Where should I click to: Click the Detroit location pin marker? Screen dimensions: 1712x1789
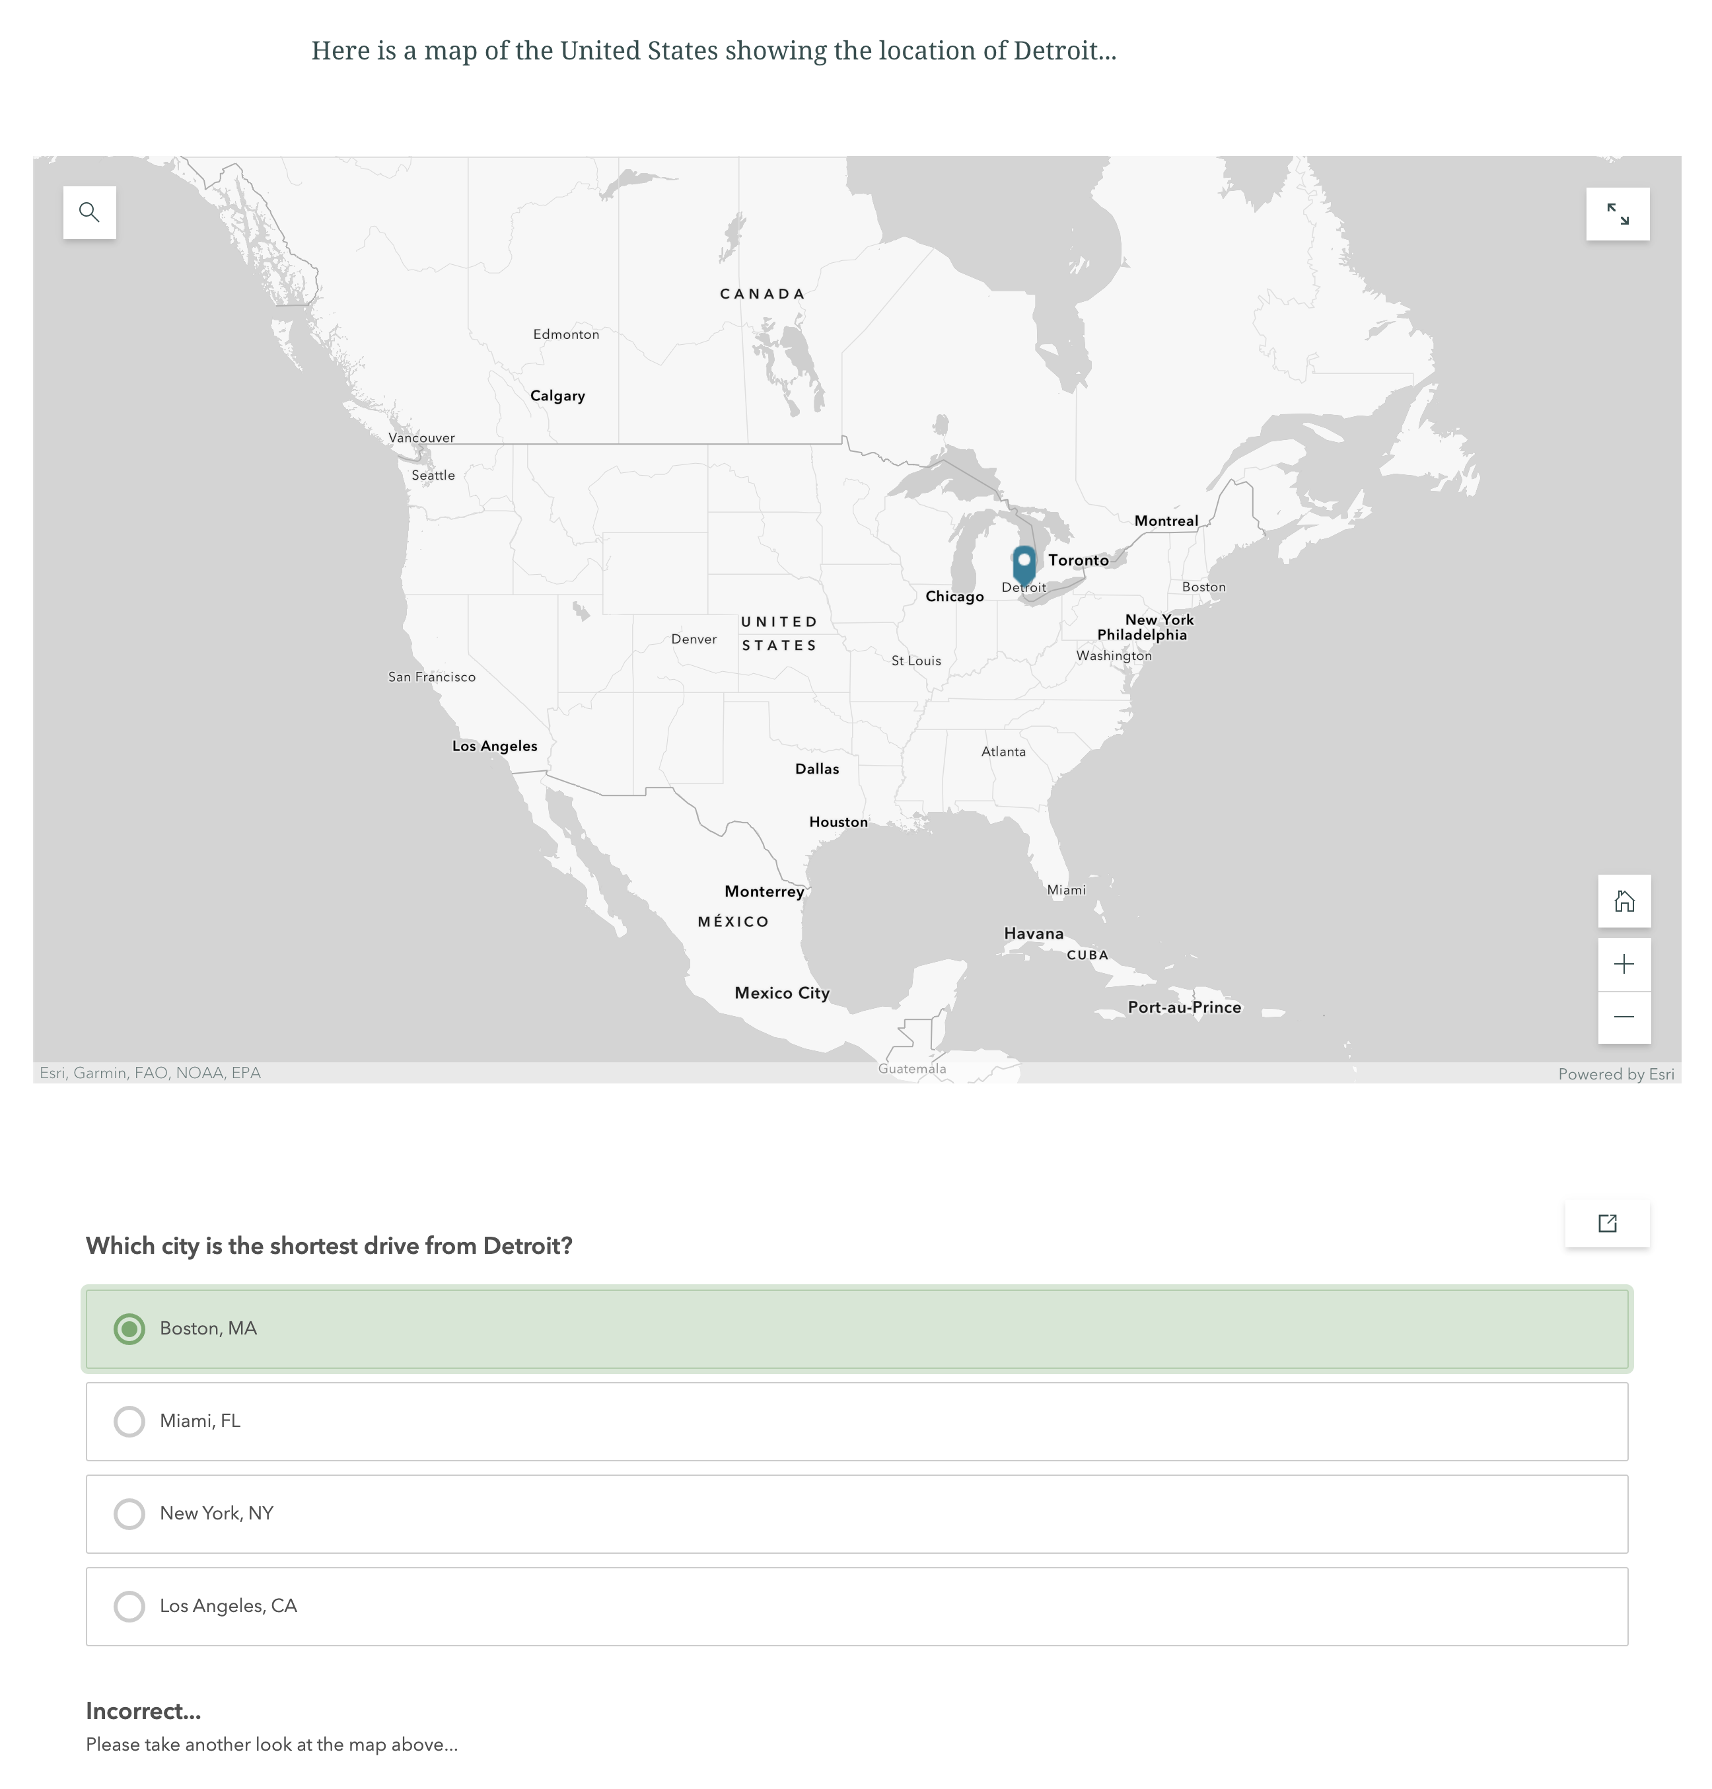pos(1024,563)
